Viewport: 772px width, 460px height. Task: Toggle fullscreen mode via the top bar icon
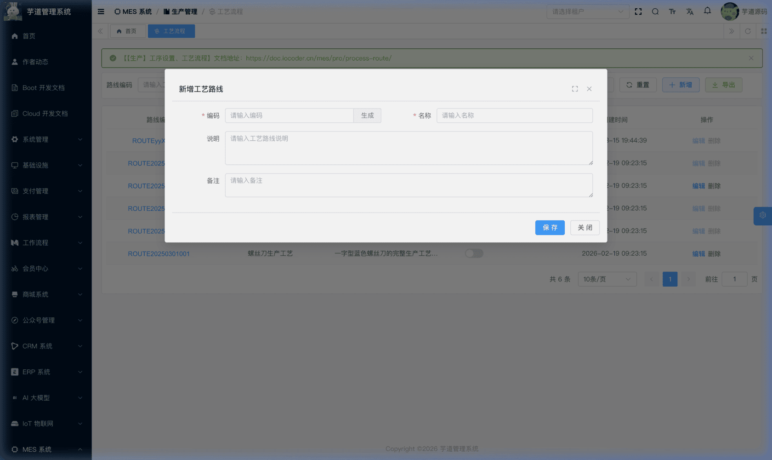(x=638, y=11)
